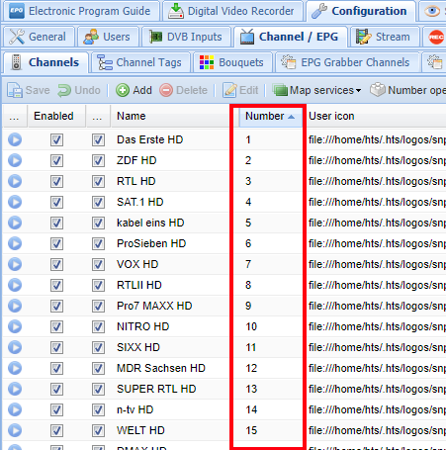446x450 pixels.
Task: Play the SIXX HD channel stream
Action: pos(15,347)
